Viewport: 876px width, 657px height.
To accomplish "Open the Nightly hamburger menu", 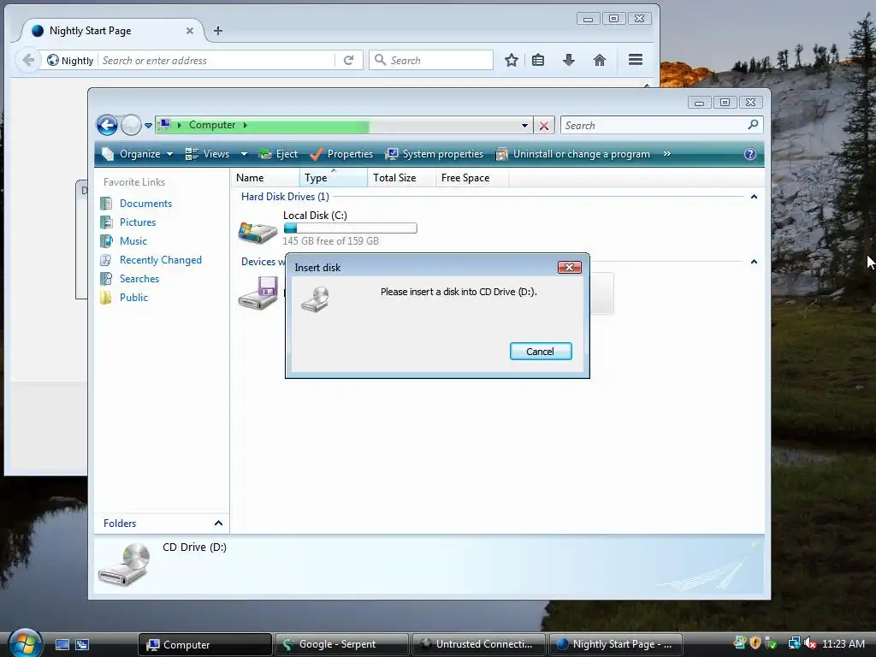I will coord(636,60).
